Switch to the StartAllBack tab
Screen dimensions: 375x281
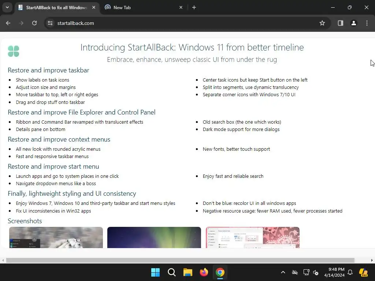[57, 8]
